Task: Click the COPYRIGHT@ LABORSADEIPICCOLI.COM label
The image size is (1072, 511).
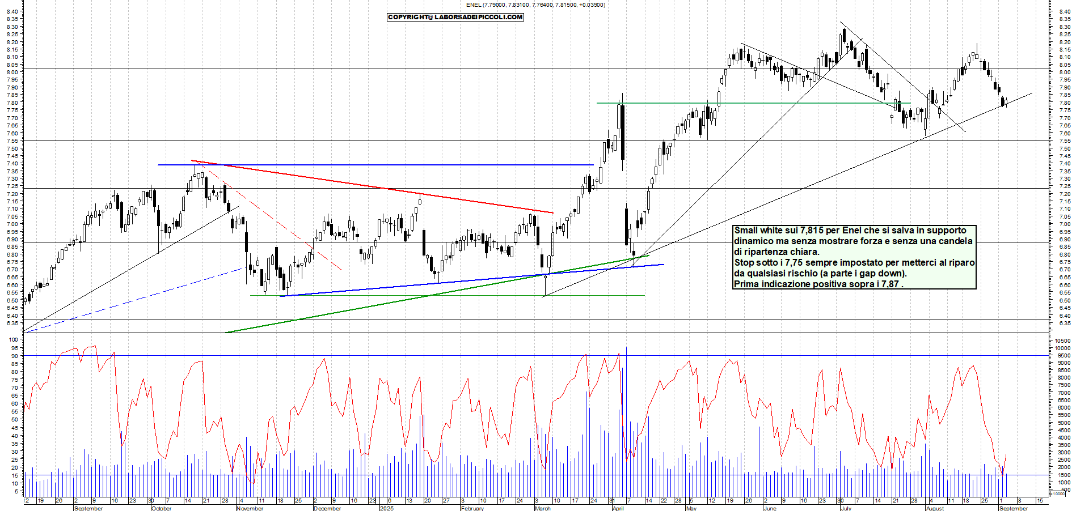Action: (x=455, y=17)
